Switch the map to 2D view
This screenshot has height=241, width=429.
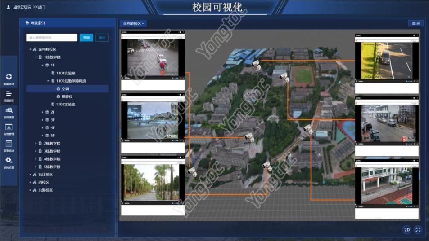pos(407,229)
